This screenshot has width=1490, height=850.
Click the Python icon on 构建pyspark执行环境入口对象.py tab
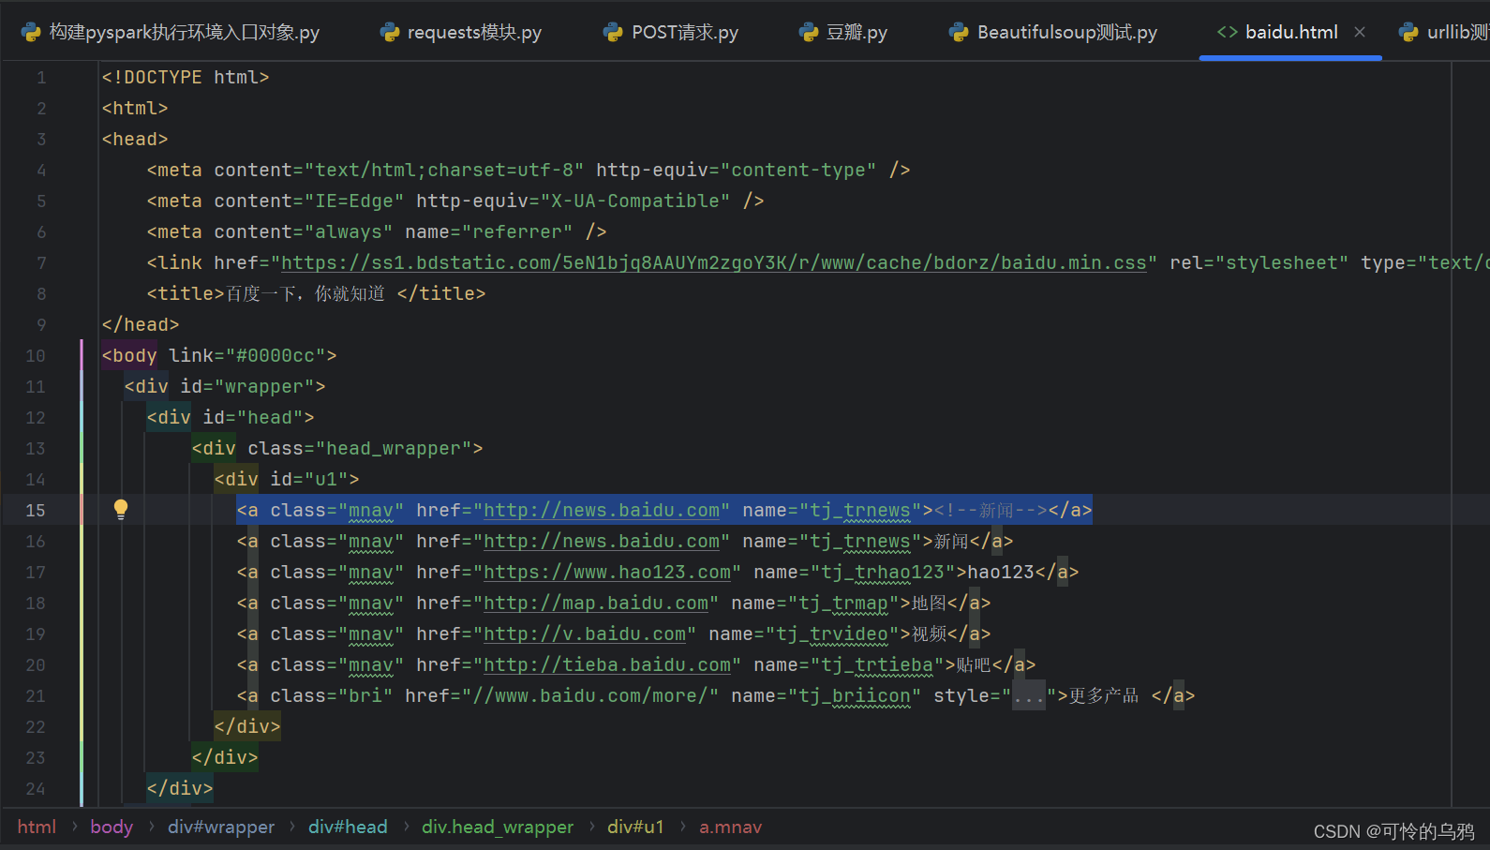(x=31, y=33)
